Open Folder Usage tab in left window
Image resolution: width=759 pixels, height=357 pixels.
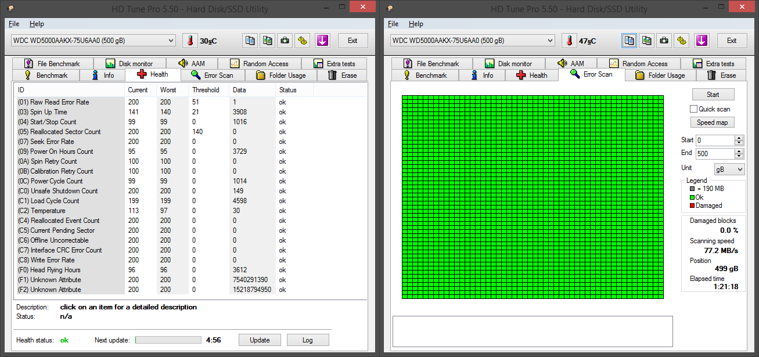[280, 75]
